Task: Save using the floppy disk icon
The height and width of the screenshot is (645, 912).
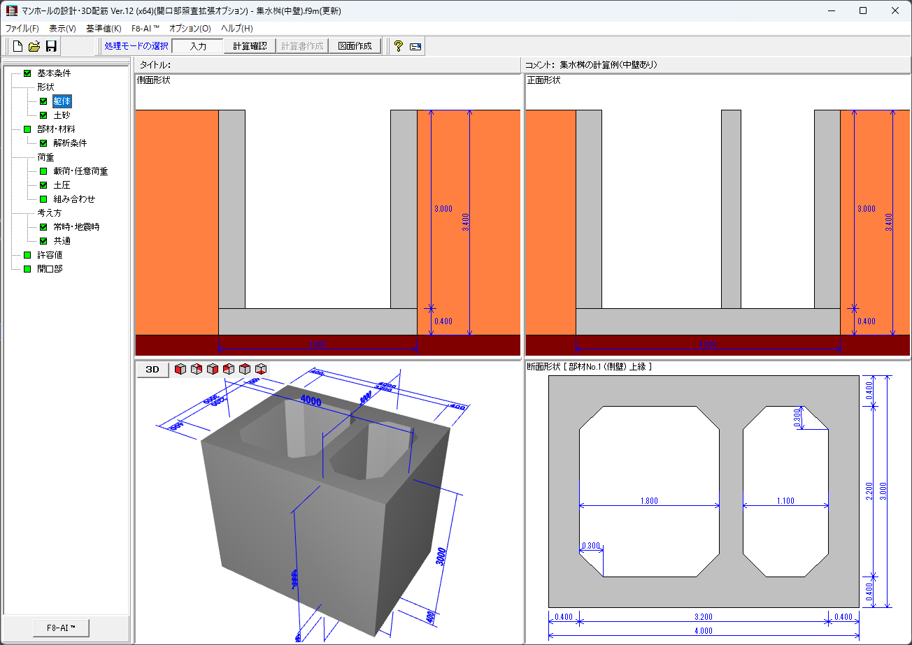Action: [x=51, y=47]
